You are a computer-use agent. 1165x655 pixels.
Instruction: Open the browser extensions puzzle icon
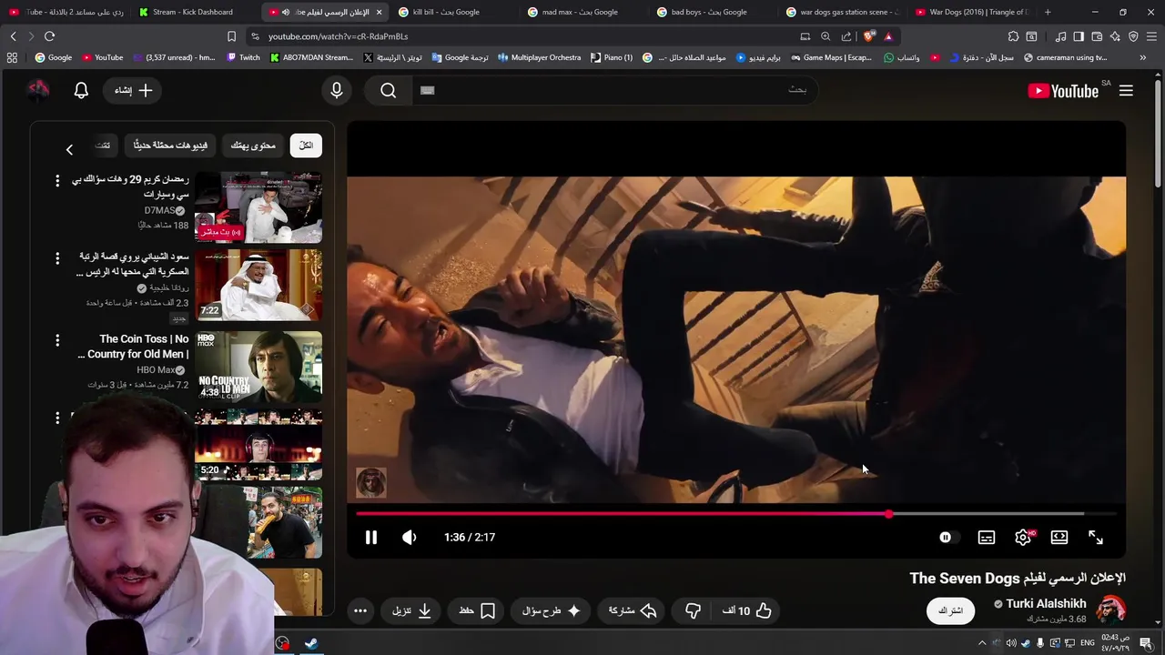coord(1013,36)
